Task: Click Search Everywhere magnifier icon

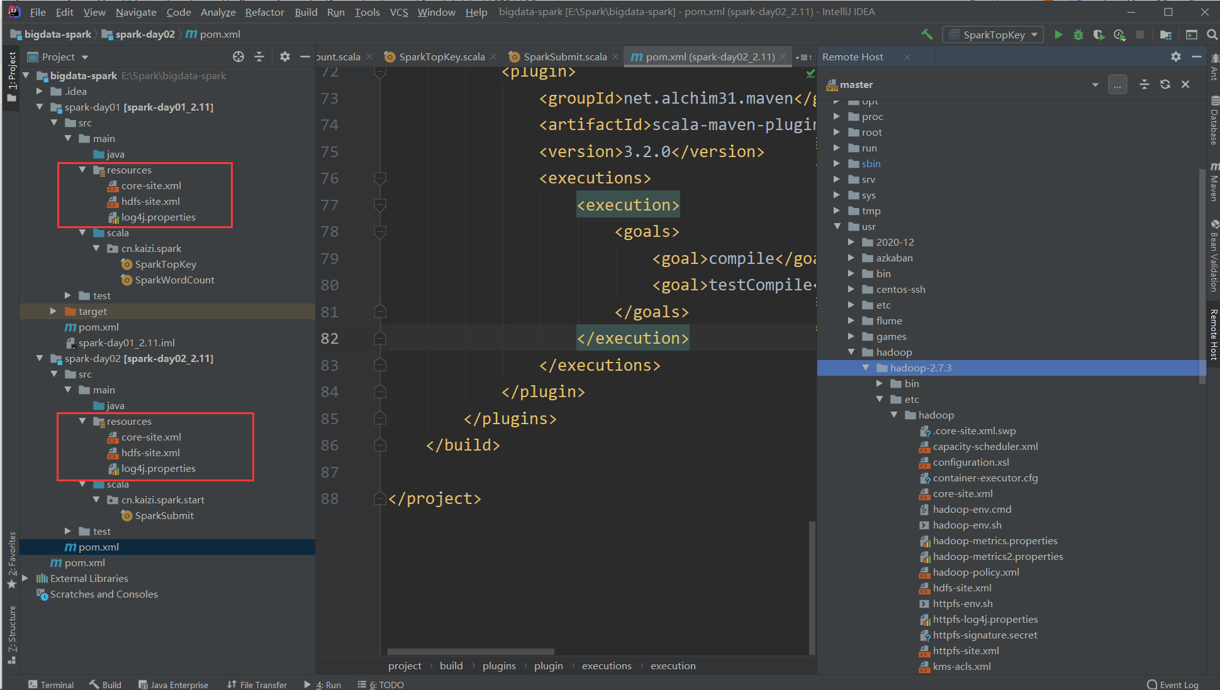Action: coord(1212,35)
